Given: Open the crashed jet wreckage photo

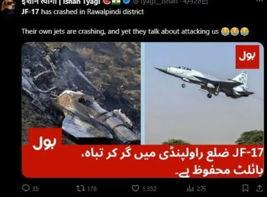Looking at the screenshot, I should pyautogui.click(x=81, y=93).
